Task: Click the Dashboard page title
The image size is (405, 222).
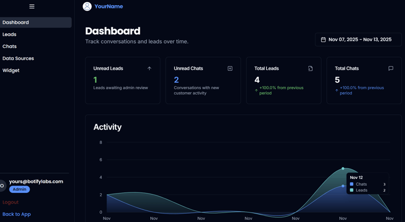Action: coord(113,31)
